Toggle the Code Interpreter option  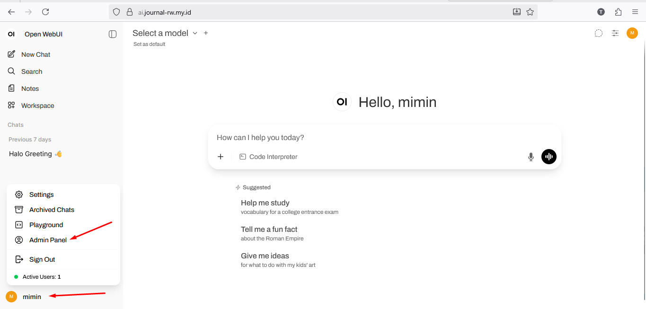coord(268,157)
